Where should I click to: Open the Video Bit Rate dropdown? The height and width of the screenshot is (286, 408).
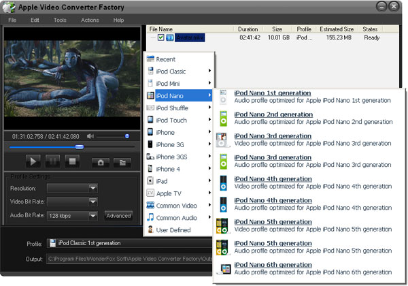click(93, 202)
